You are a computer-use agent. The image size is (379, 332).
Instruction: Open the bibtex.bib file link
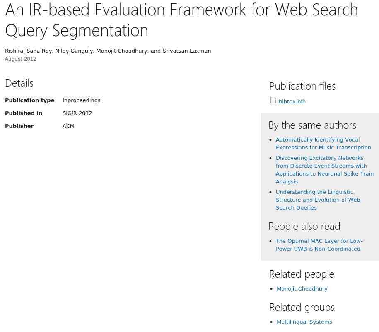pyautogui.click(x=292, y=101)
